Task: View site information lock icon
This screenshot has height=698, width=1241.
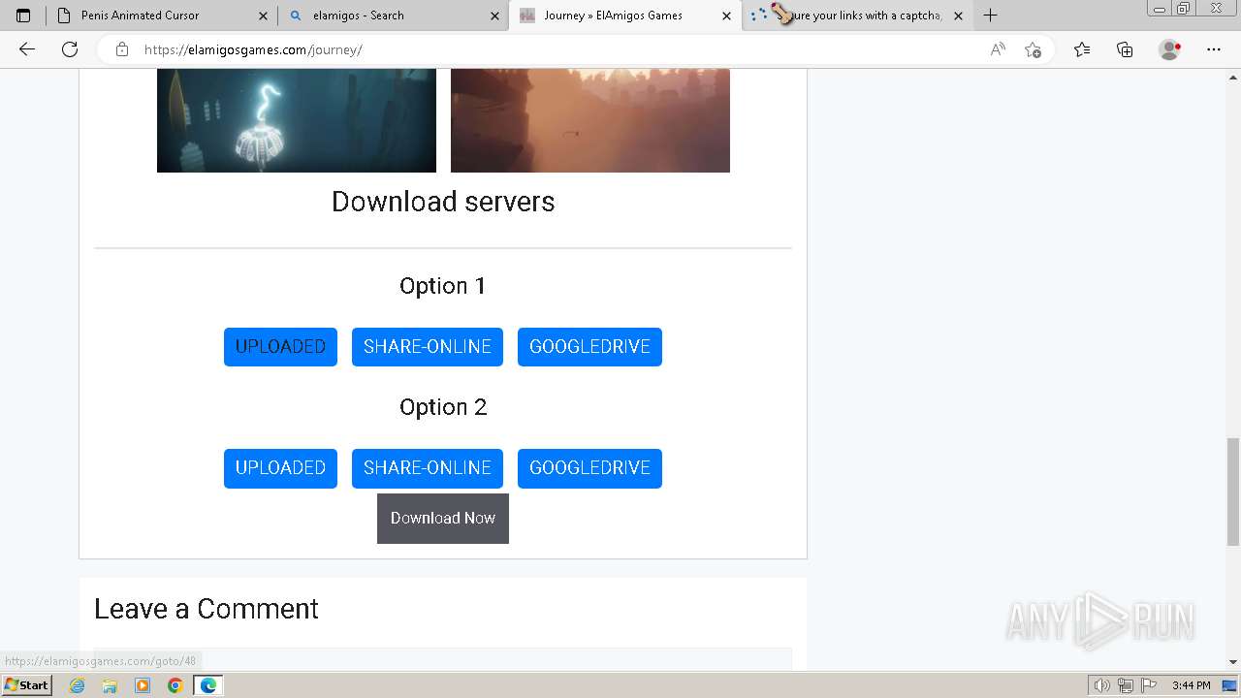Action: click(122, 49)
